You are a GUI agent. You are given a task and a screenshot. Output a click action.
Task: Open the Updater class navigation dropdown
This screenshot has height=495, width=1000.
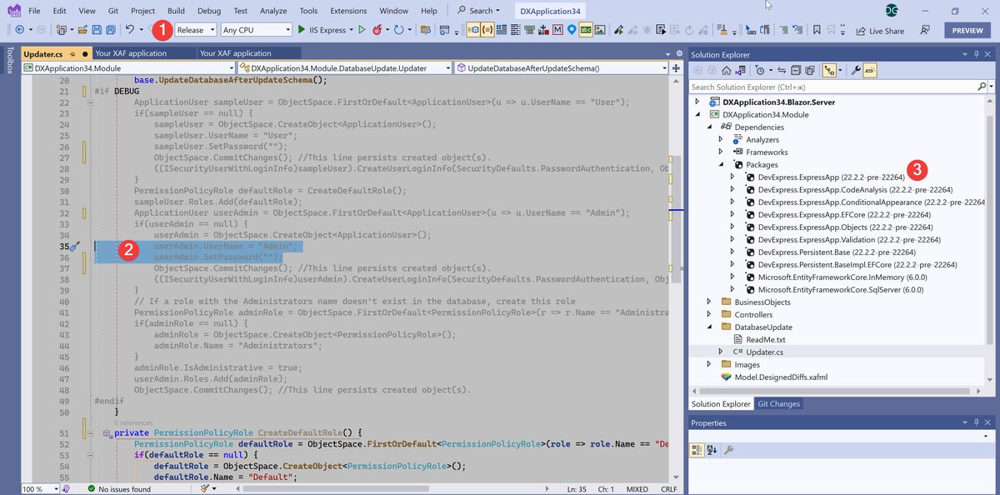pos(345,68)
